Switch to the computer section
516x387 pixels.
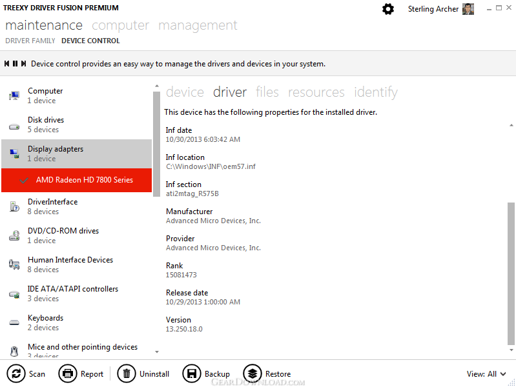121,25
